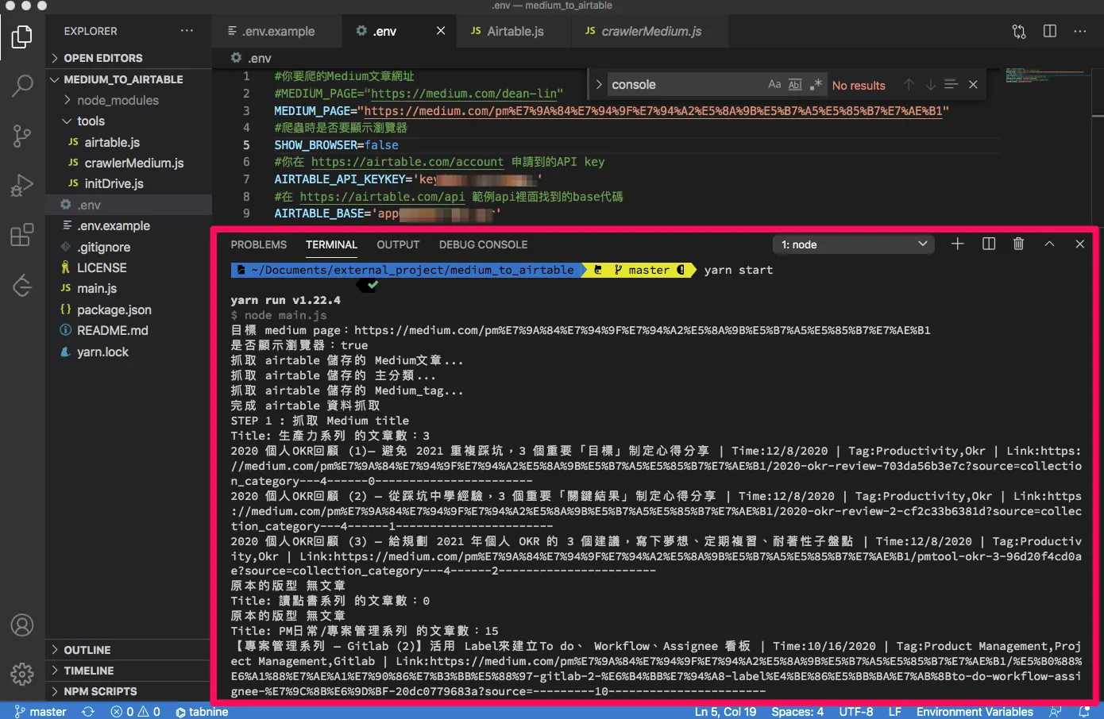This screenshot has width=1104, height=719.
Task: Open the Accounts menu icon
Action: 22,625
